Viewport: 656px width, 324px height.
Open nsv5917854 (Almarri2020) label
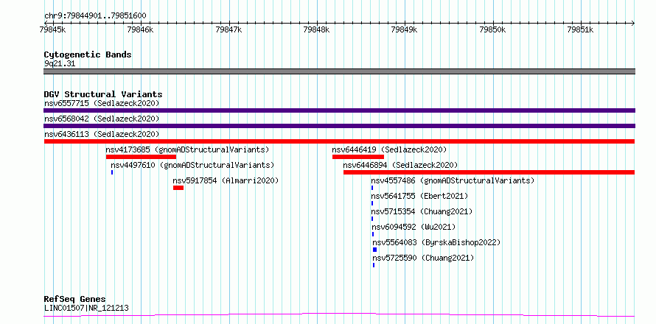point(226,180)
